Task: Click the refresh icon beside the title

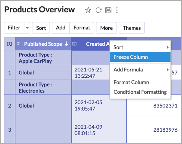Action: point(99,10)
